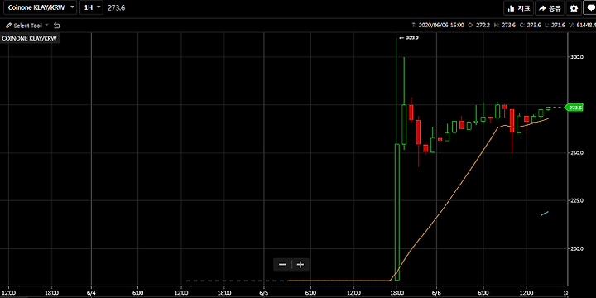Click the undo arrow icon
Viewport: 596px width, 298px height.
[57, 26]
